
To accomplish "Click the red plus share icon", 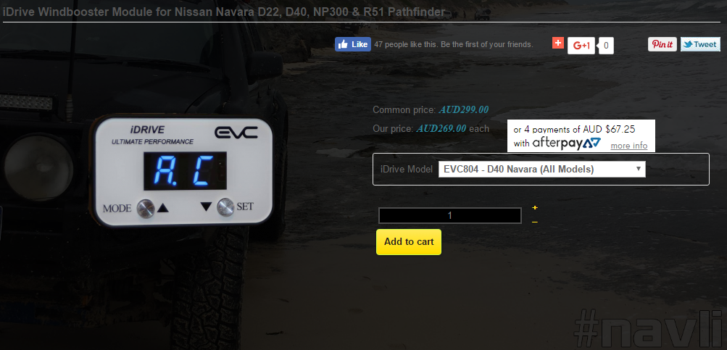I will pyautogui.click(x=558, y=43).
